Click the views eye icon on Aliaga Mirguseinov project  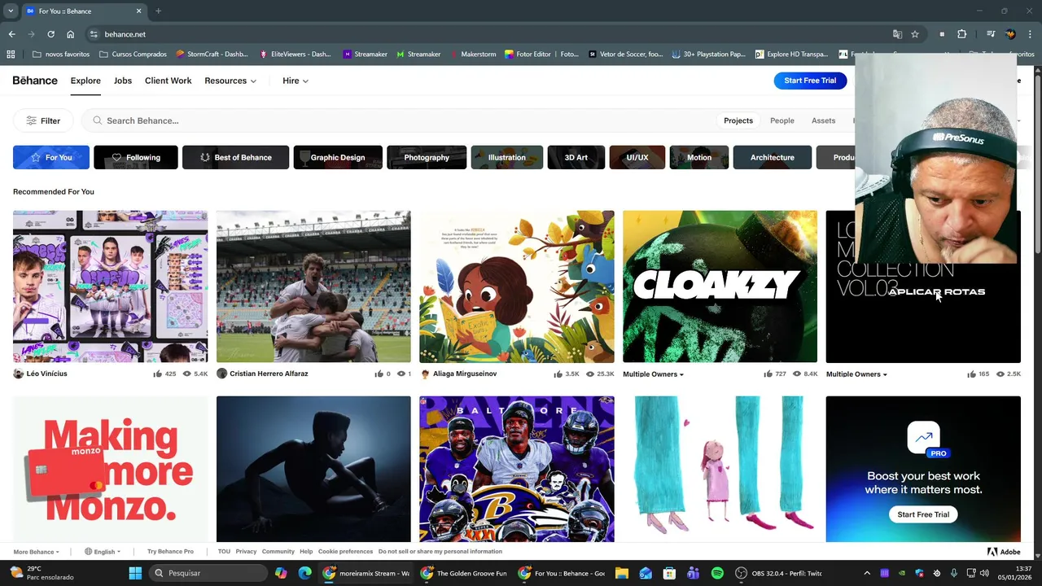pos(589,374)
